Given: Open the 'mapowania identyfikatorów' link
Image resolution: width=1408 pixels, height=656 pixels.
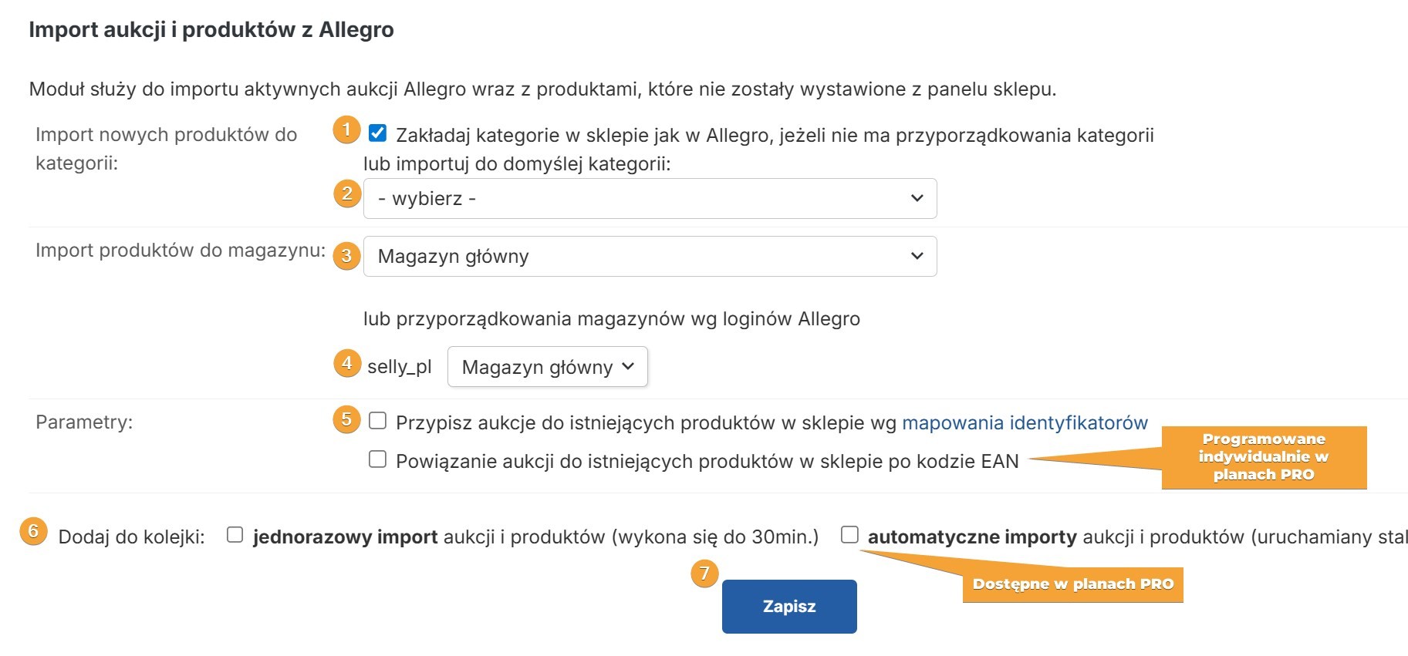Looking at the screenshot, I should tap(1025, 422).
